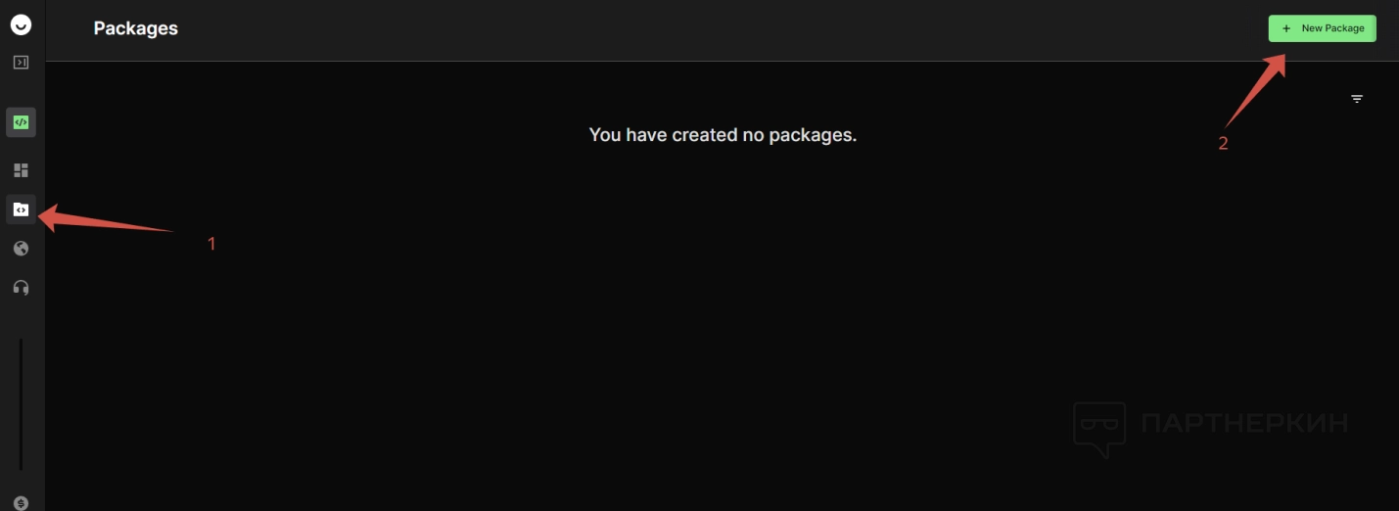Open the filter icon below New Package
The image size is (1399, 511).
[1357, 99]
